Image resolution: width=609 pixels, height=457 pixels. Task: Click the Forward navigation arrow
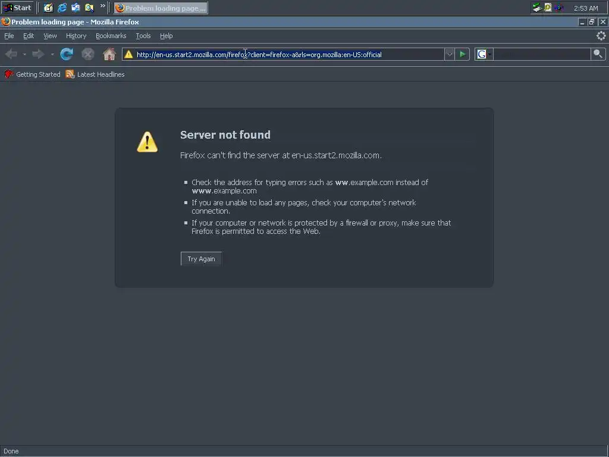point(38,54)
